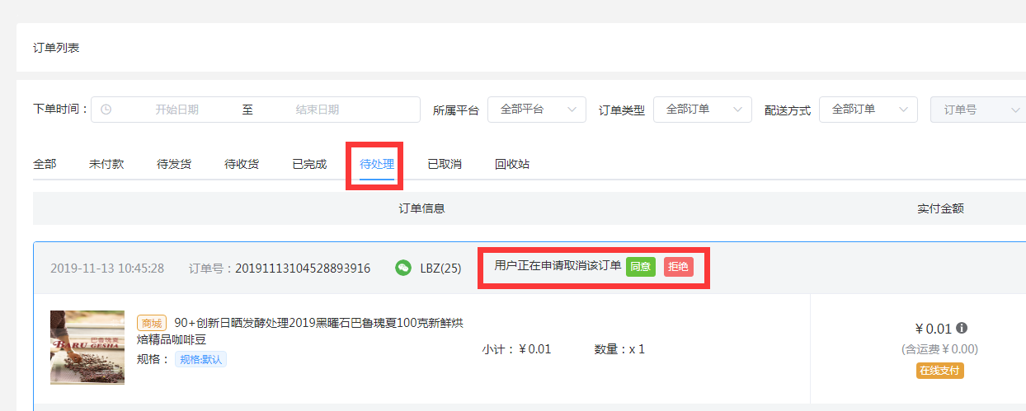This screenshot has width=1026, height=411.
Task: Click 同意 to approve cancellation
Action: click(641, 267)
